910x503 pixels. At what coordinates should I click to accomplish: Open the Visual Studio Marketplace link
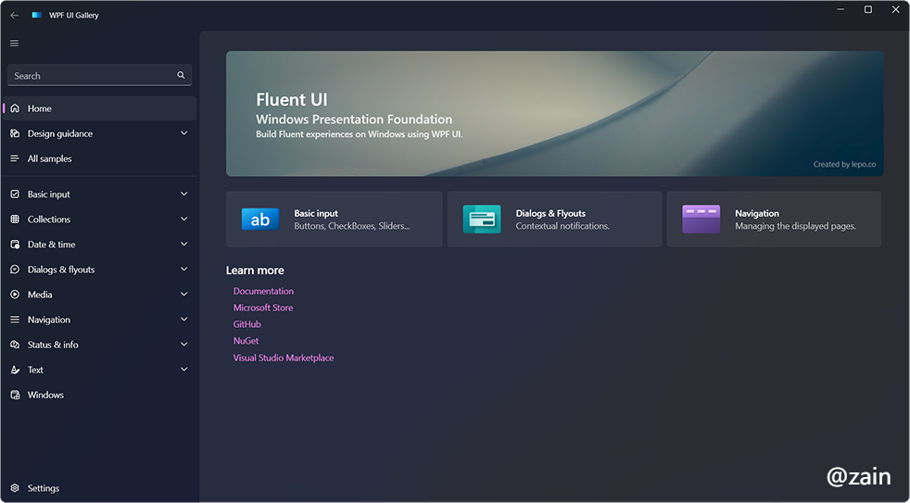(284, 358)
